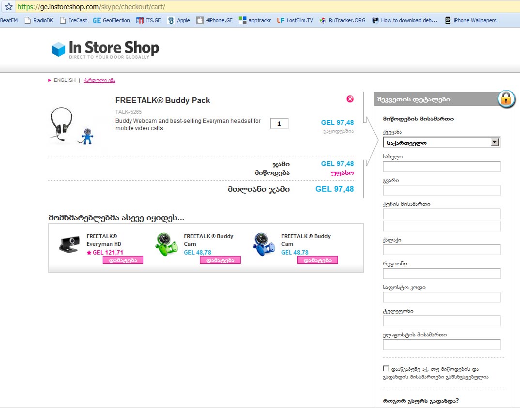Open the IIS.GE bookmark
Viewport: 520px width, 408px height.
(149, 20)
